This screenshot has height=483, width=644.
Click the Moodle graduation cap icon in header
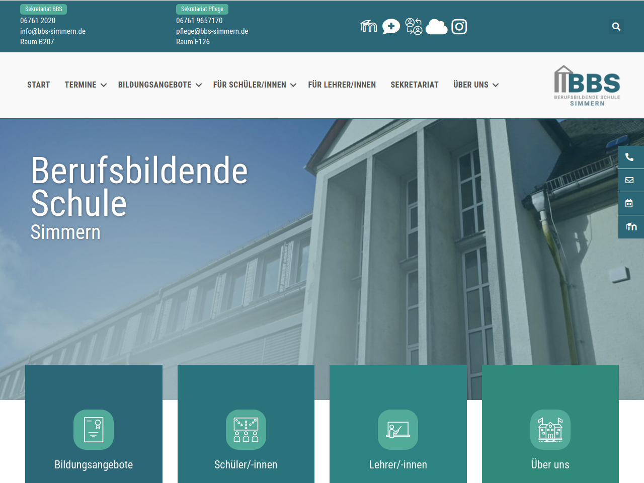[368, 26]
